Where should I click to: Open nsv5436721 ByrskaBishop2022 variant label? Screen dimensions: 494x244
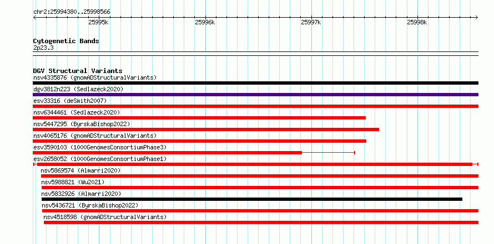click(x=90, y=205)
